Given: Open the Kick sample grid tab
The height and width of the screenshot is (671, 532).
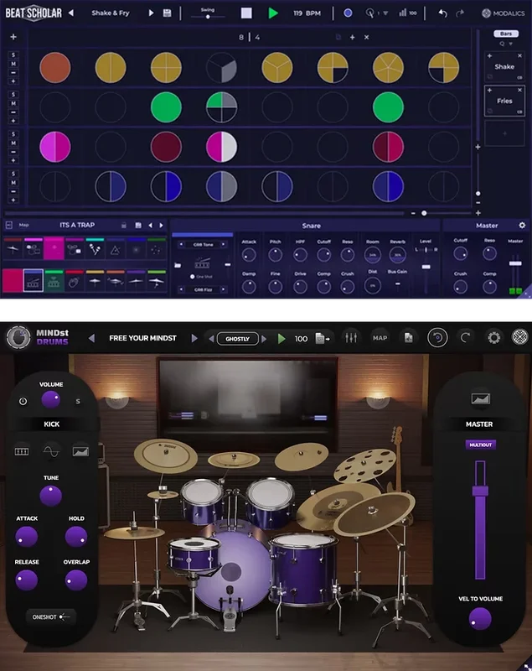Looking at the screenshot, I should (x=22, y=451).
